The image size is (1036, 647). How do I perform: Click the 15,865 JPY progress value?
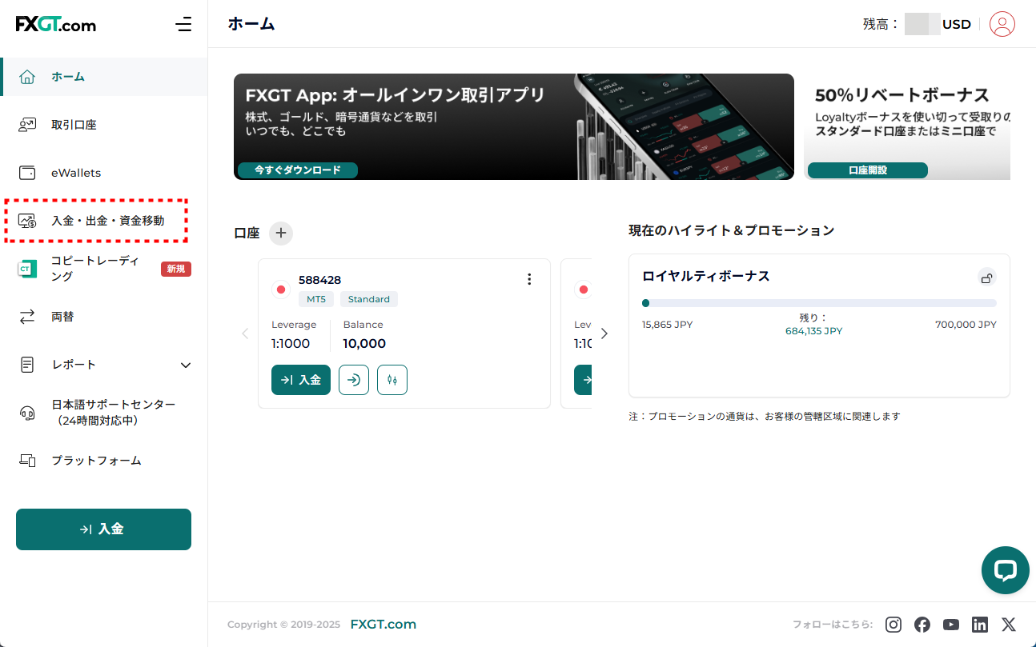coord(668,325)
